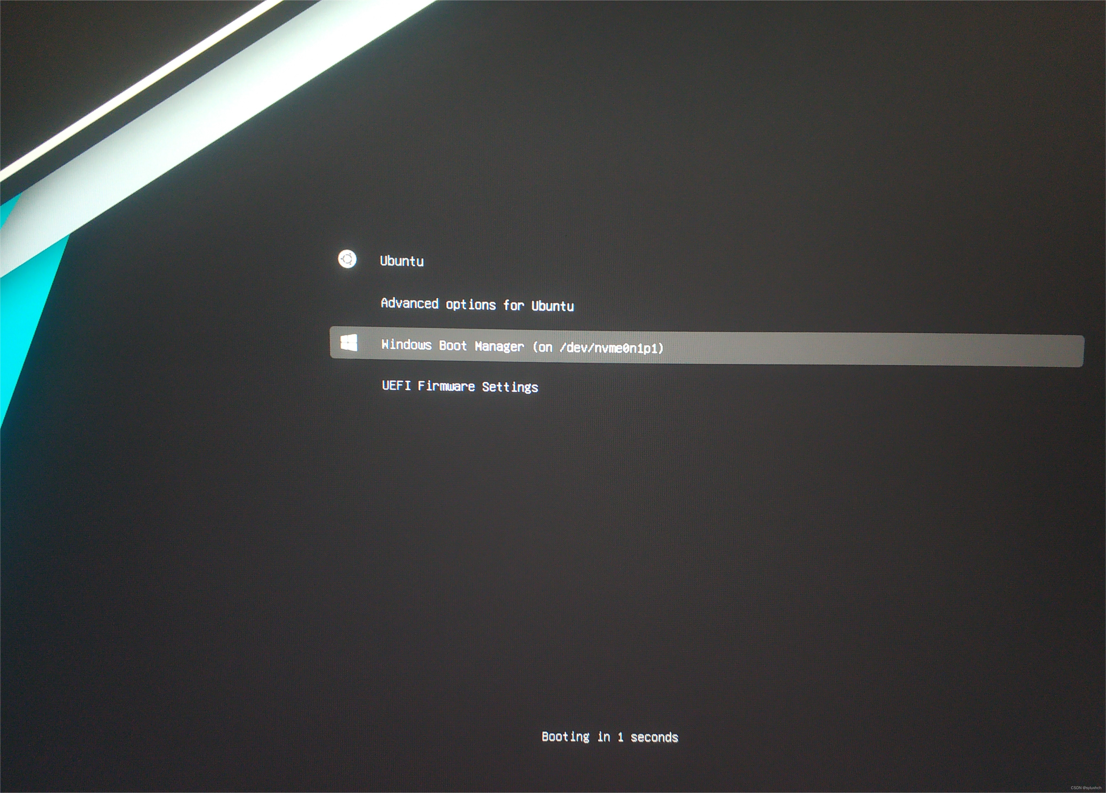
Task: Click the countdown digit '1' at bottom
Action: [620, 737]
